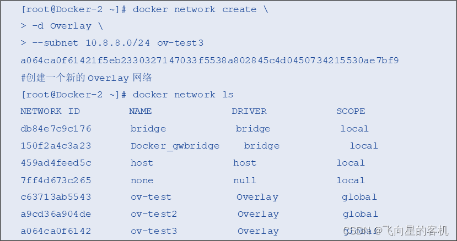Click the Chinese comment about new Overlay network

[x=86, y=78]
